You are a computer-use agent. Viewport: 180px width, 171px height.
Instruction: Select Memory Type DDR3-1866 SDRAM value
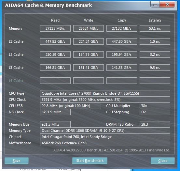(105, 131)
